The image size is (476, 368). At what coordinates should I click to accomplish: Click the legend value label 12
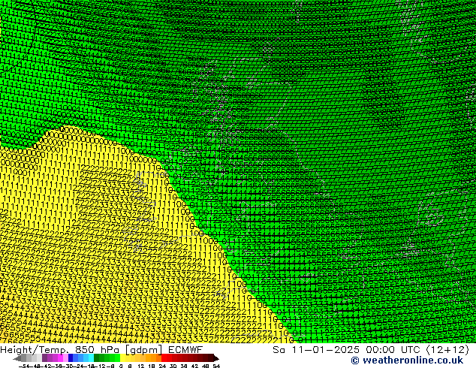tap(140, 366)
